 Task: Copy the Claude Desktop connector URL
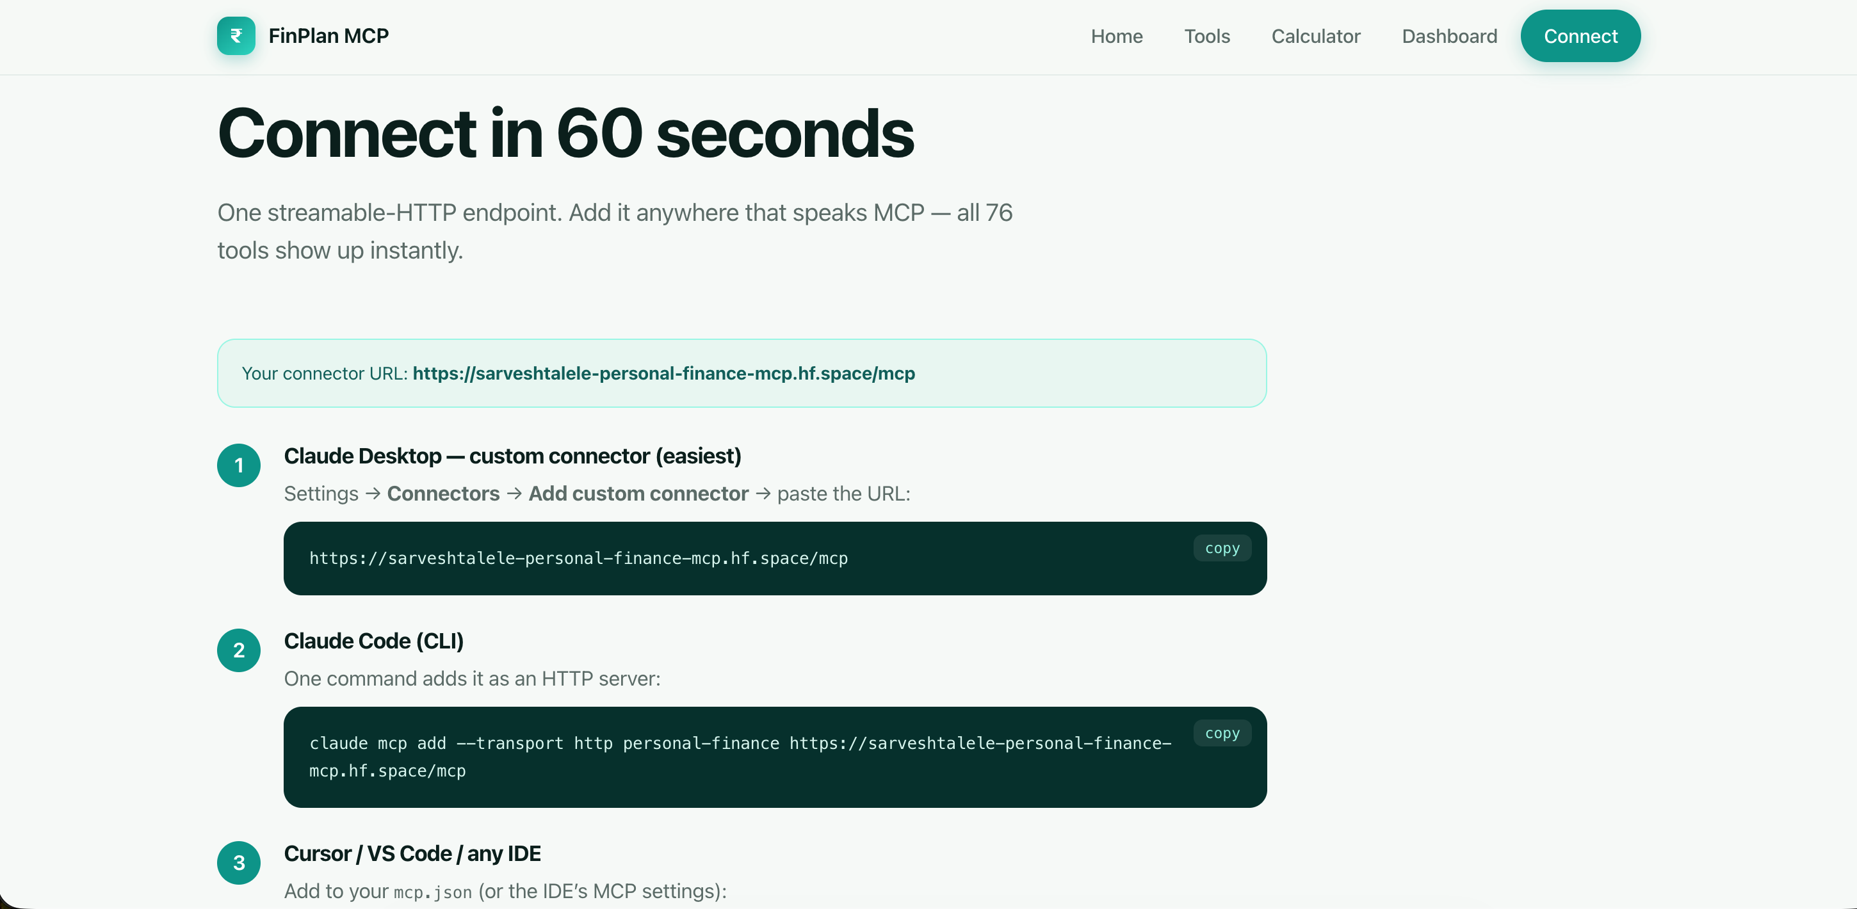pyautogui.click(x=1222, y=548)
